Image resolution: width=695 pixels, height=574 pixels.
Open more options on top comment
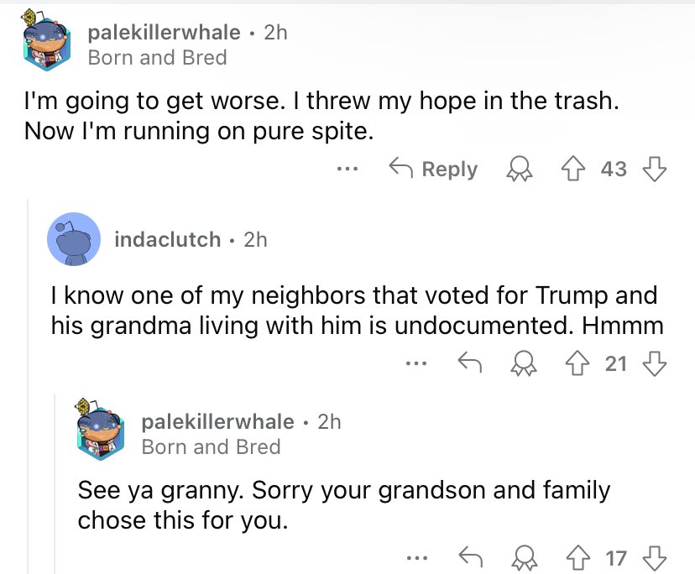click(347, 169)
